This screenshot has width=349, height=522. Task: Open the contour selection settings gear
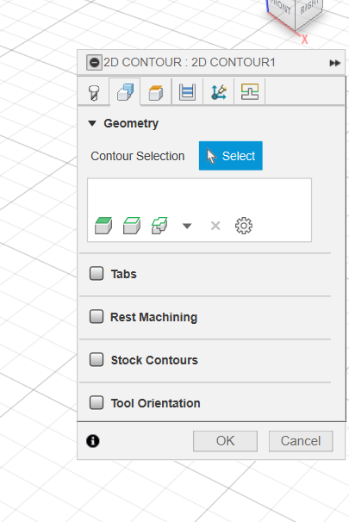coord(244,226)
